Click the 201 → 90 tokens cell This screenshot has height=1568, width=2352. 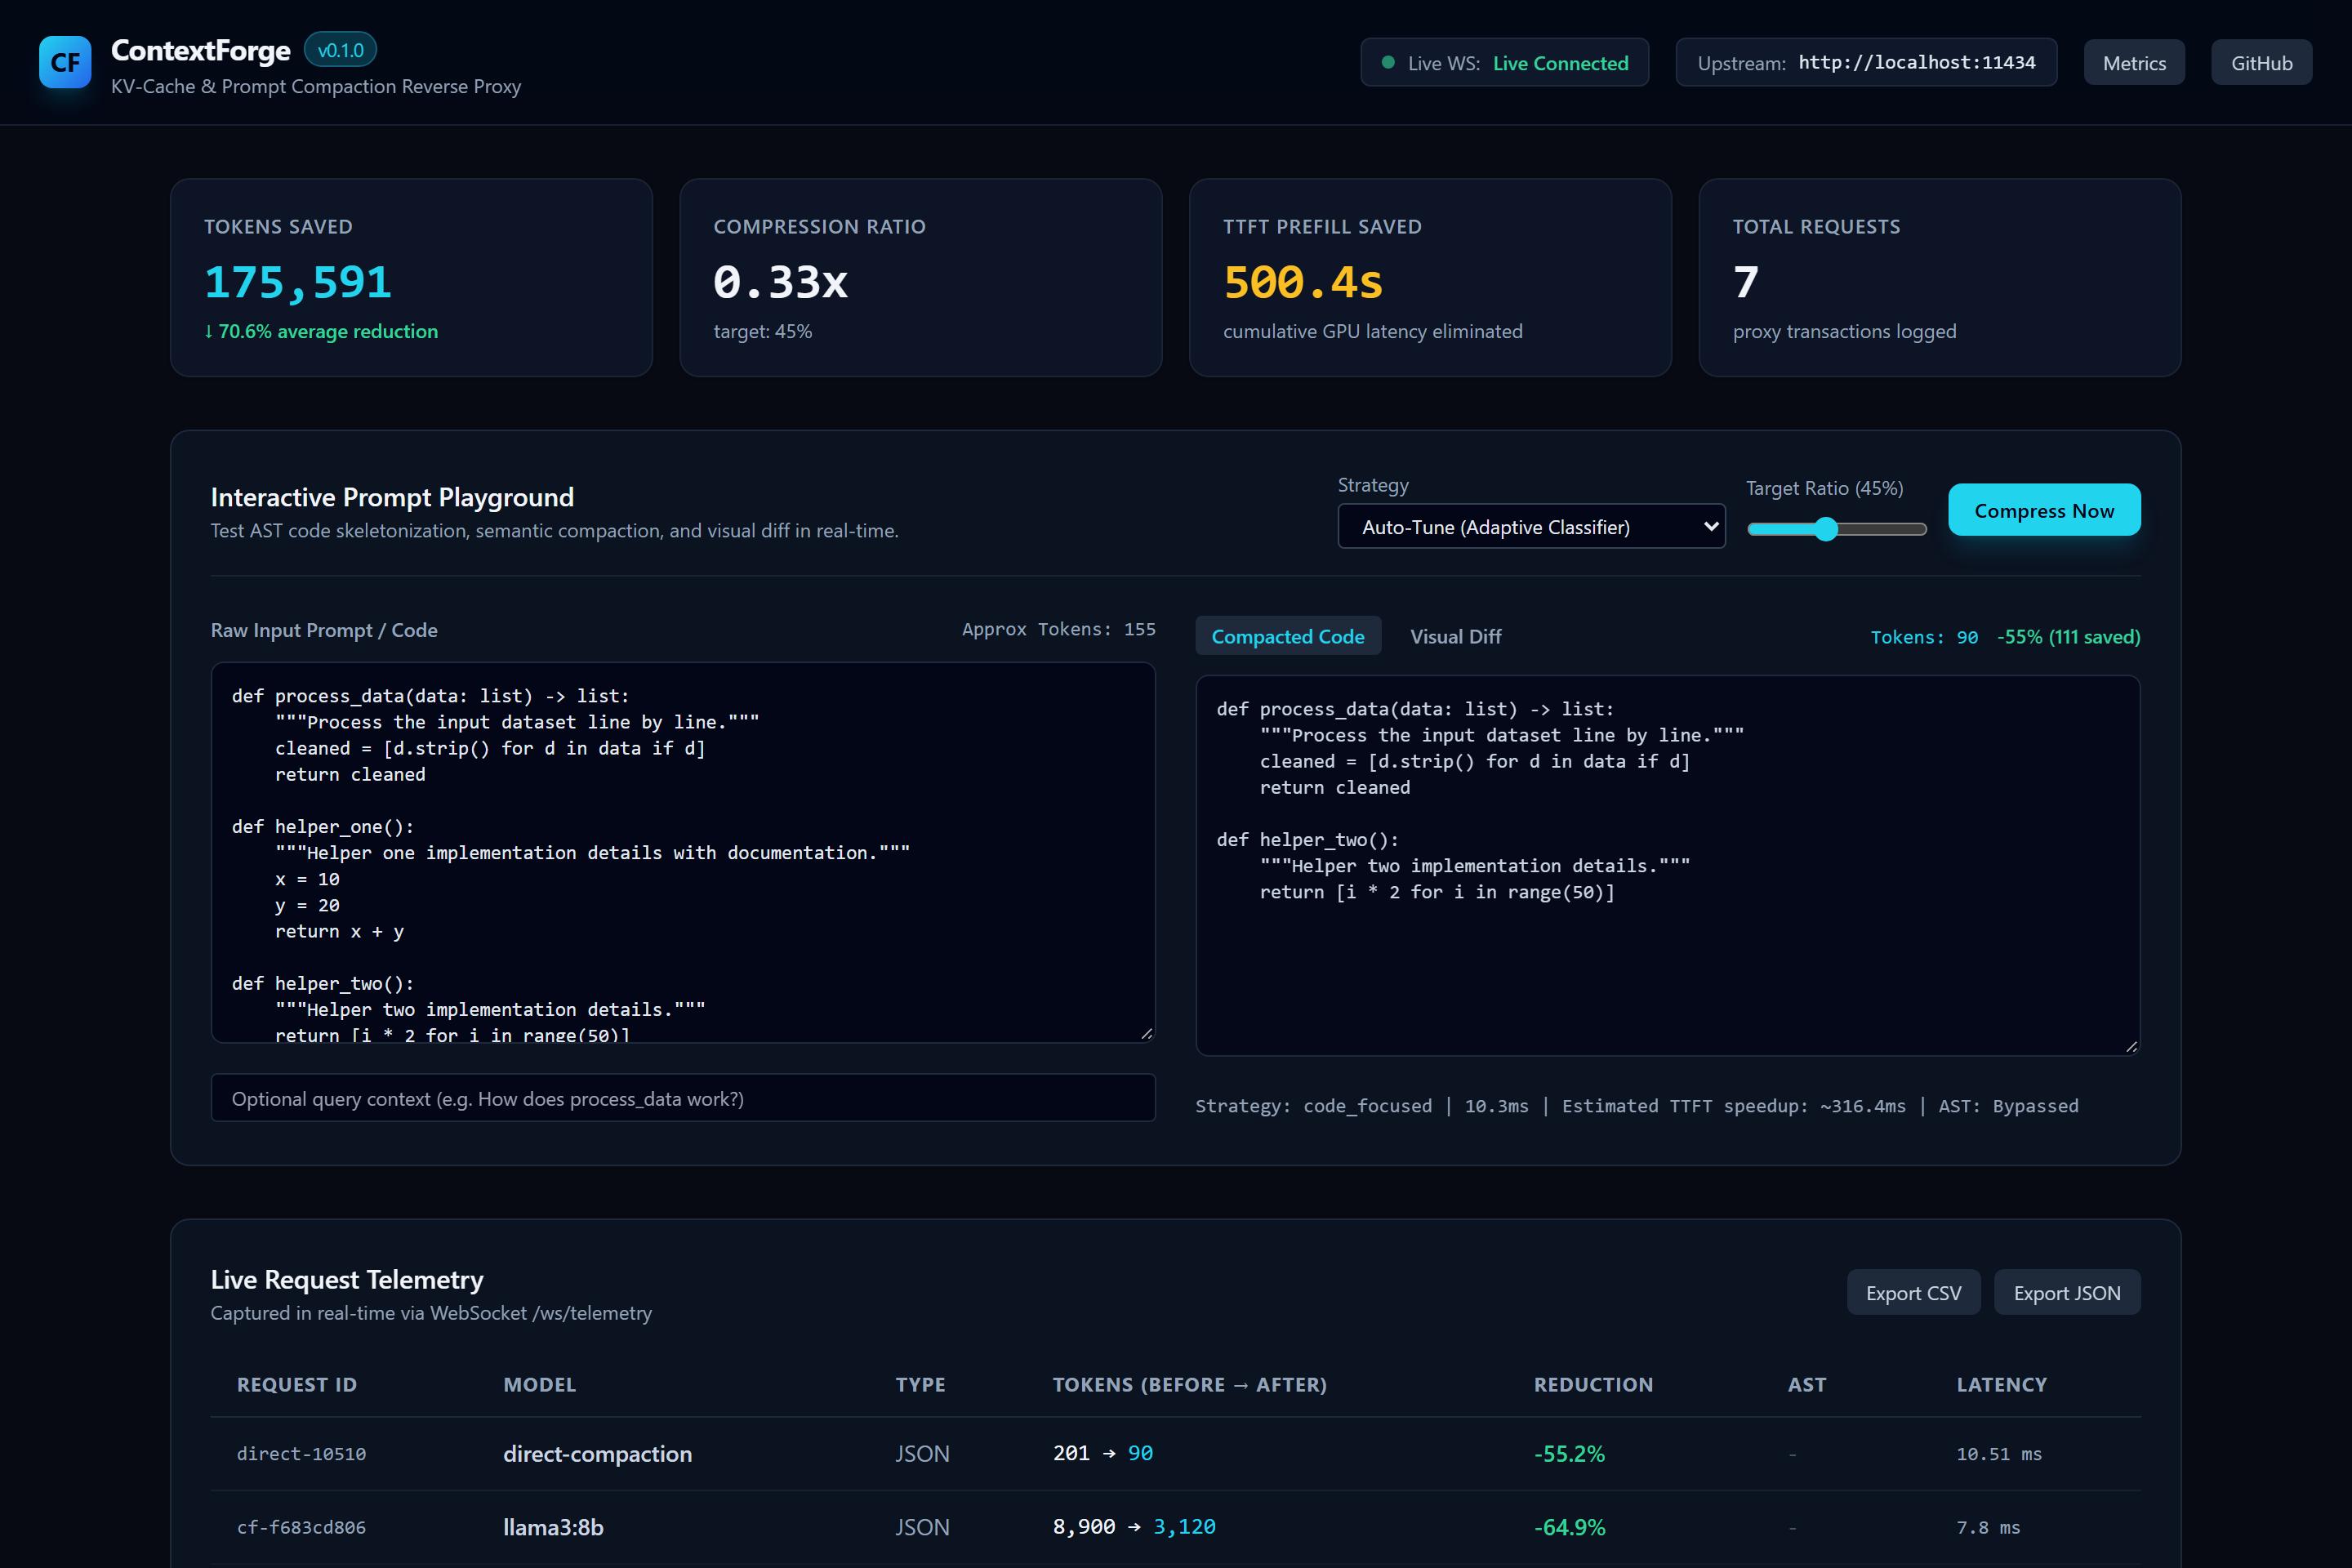[1102, 1453]
